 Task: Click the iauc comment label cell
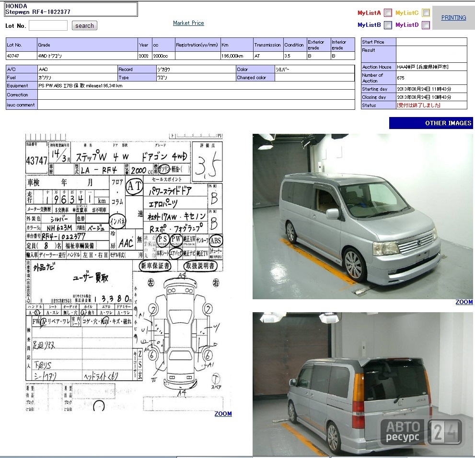(x=22, y=105)
